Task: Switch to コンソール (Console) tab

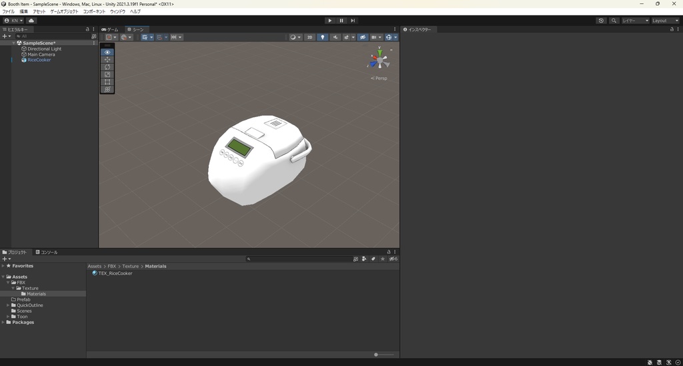Action: coord(47,252)
